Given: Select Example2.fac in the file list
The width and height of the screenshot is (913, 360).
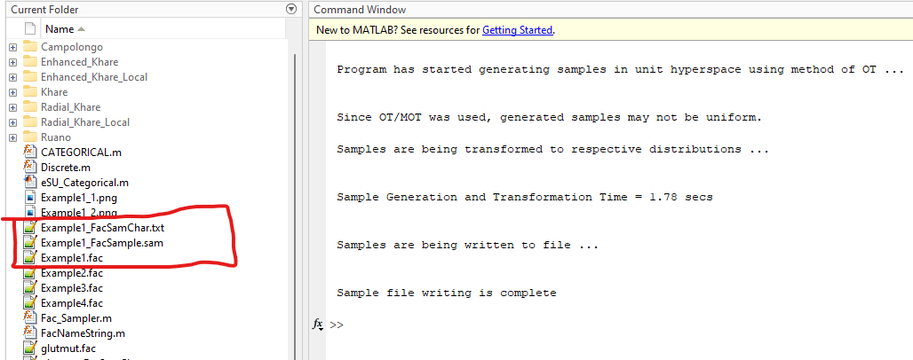Looking at the screenshot, I should [x=71, y=272].
